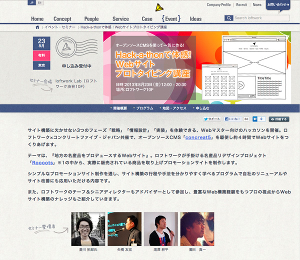This screenshot has width=300, height=260.
Task: Open the お問い合わせ contact dropdown
Action: (x=278, y=5)
